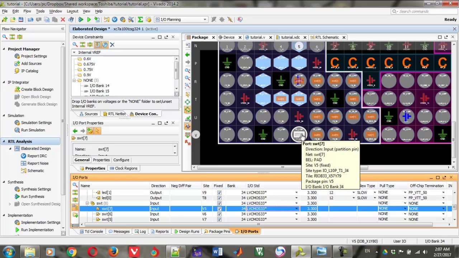Click the red Delete X toolbar icon

pos(63,20)
